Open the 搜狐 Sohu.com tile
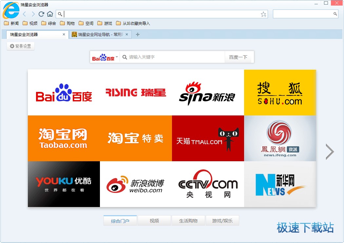This screenshot has width=344, height=243. point(280,93)
